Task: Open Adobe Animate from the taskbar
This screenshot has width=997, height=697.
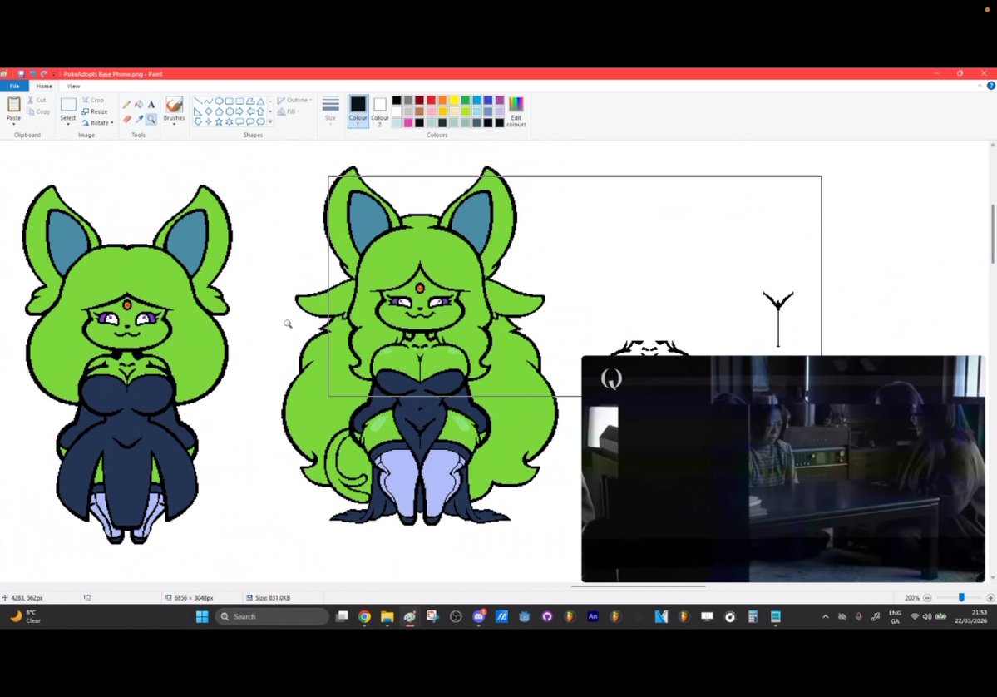Action: click(593, 616)
